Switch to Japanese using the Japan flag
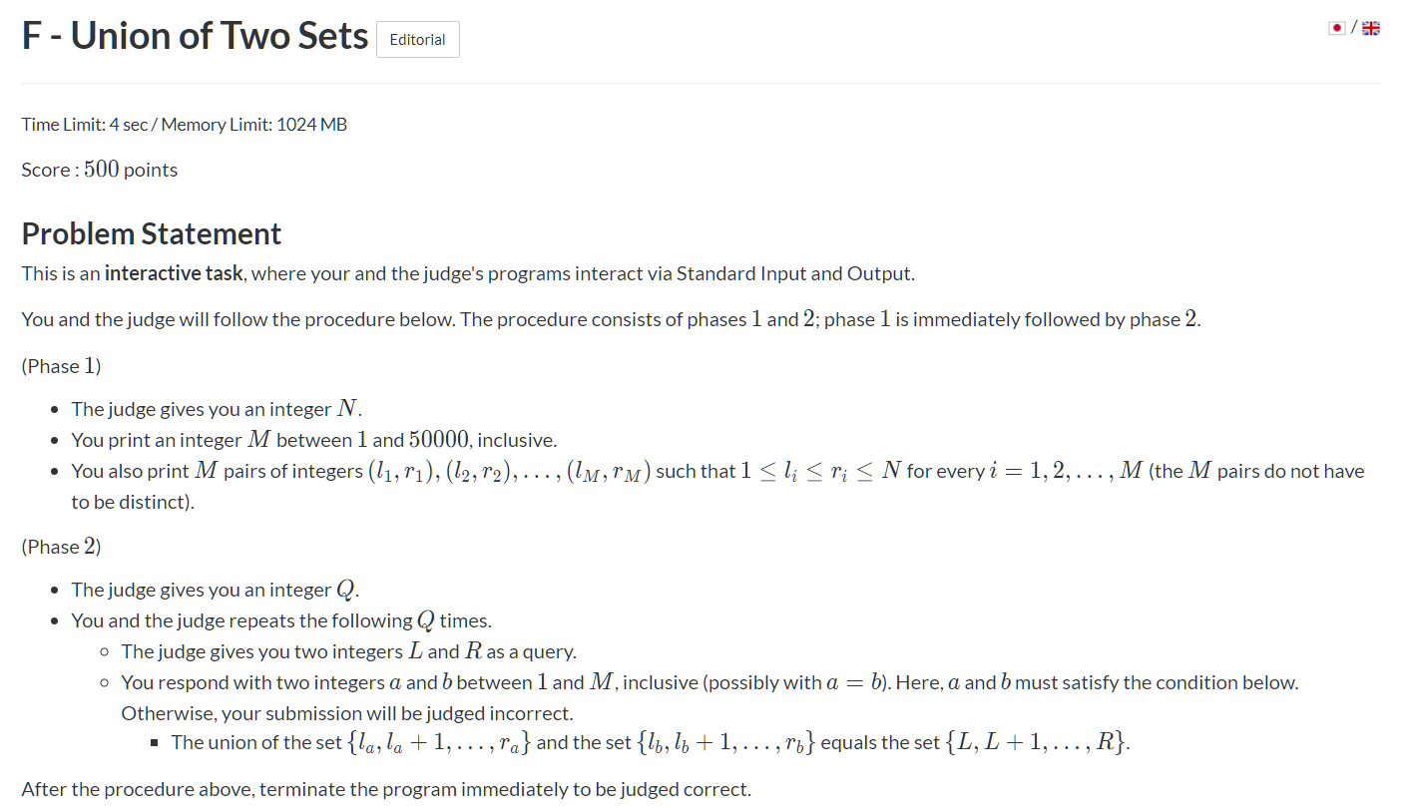1413x811 pixels. pos(1337,29)
